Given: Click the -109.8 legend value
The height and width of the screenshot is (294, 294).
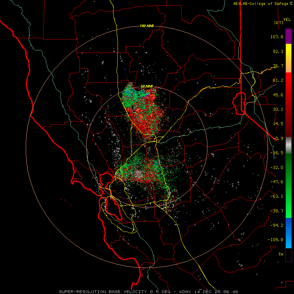Looking at the screenshot, I should (x=275, y=240).
